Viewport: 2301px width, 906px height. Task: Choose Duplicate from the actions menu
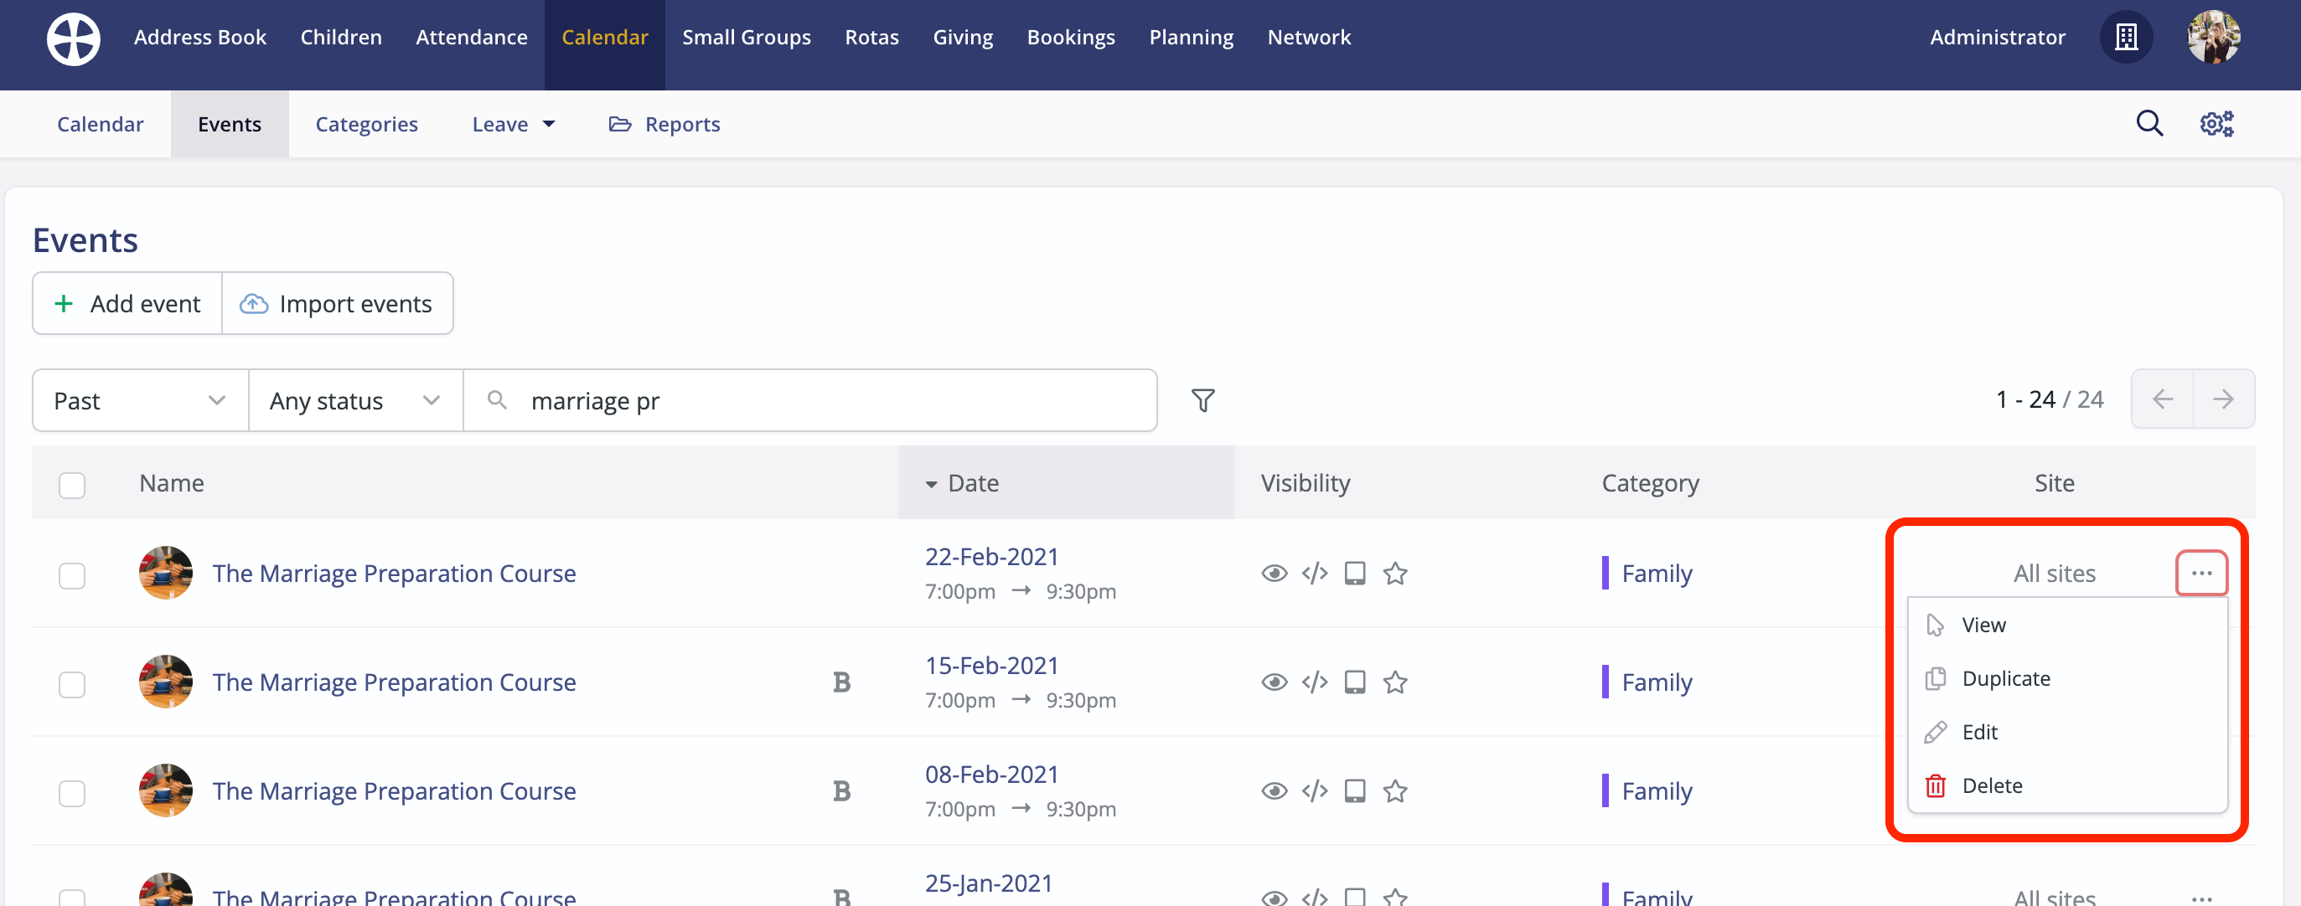coord(2005,678)
